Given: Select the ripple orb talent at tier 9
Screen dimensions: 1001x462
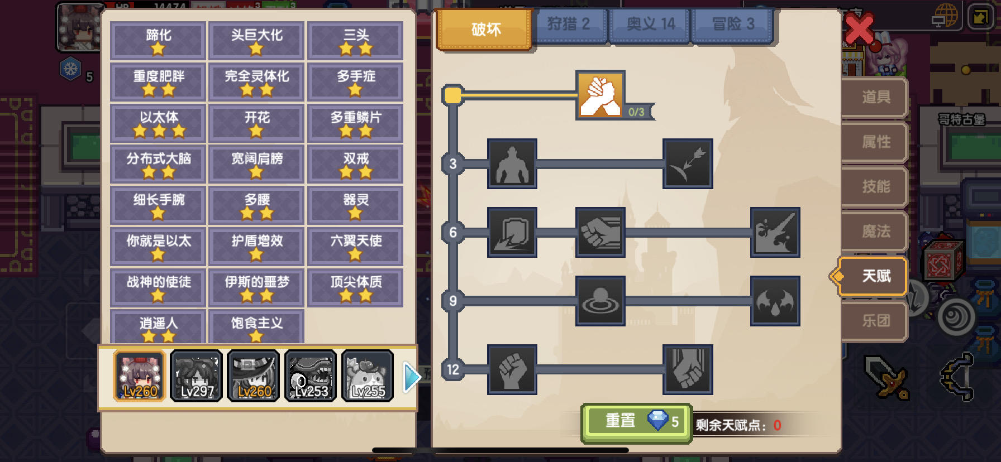Looking at the screenshot, I should [x=600, y=301].
